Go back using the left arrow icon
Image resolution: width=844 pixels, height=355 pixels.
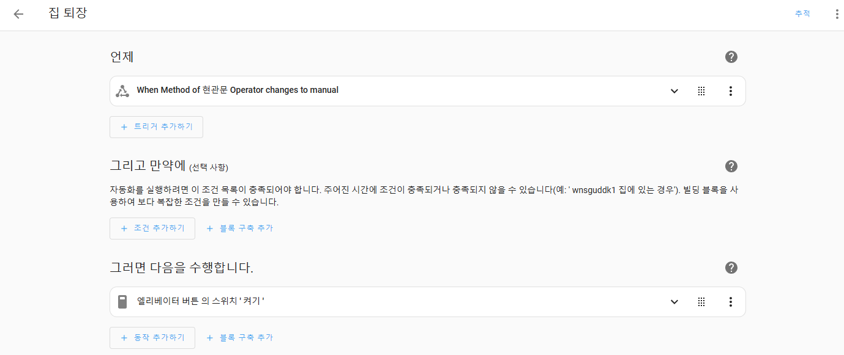(x=18, y=14)
